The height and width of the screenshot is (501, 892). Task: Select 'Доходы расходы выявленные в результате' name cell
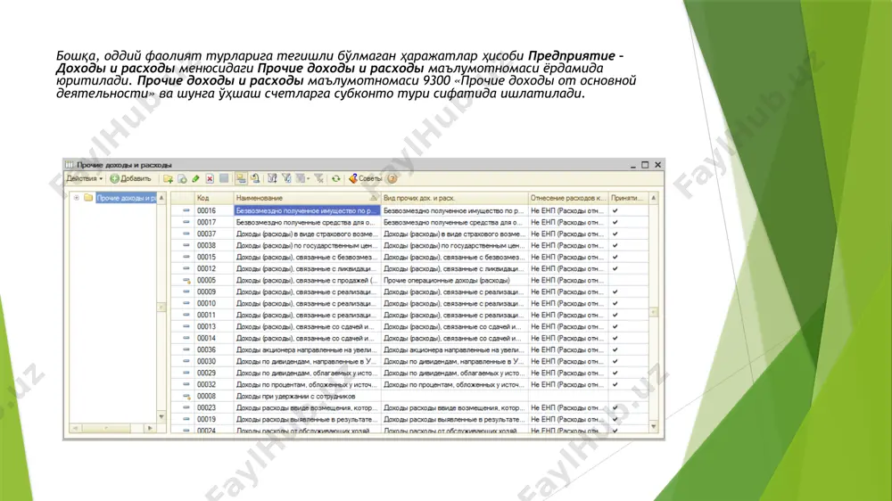click(307, 419)
